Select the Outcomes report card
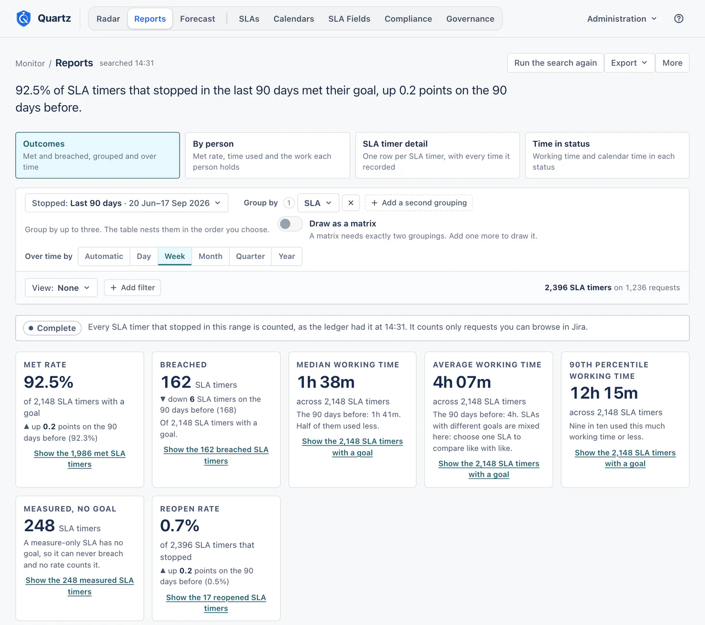Viewport: 705px width, 625px height. (98, 155)
